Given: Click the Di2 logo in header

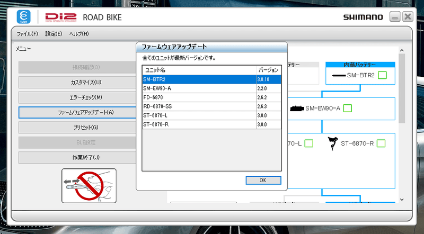Looking at the screenshot, I should coord(61,17).
